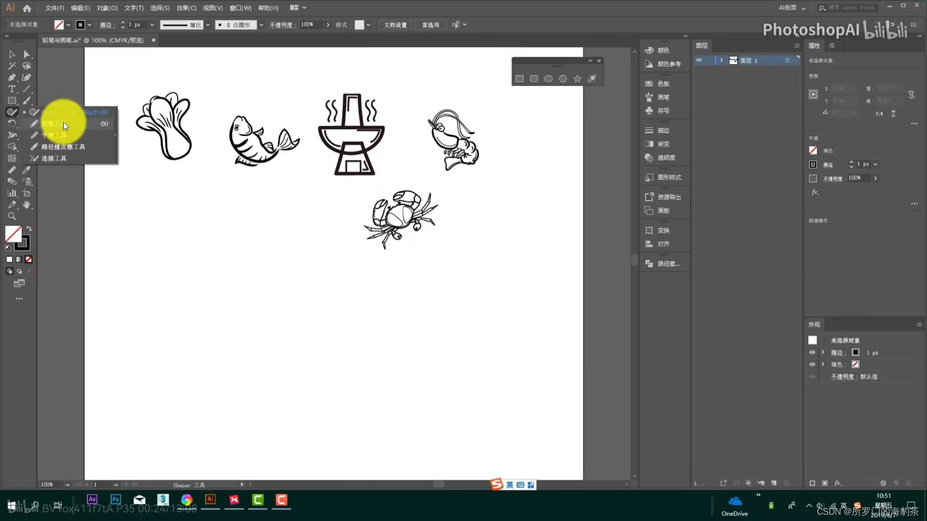Open AI版面 workspace switcher

792,8
